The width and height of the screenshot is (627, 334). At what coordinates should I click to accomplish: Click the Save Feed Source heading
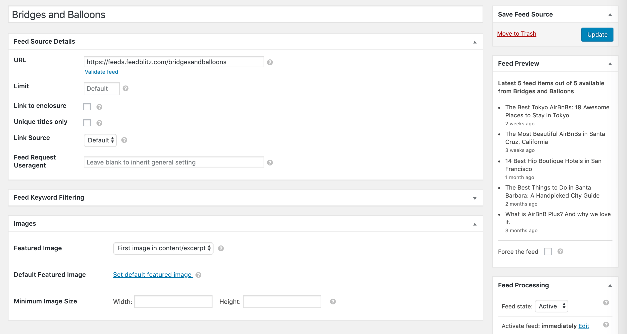(x=525, y=15)
